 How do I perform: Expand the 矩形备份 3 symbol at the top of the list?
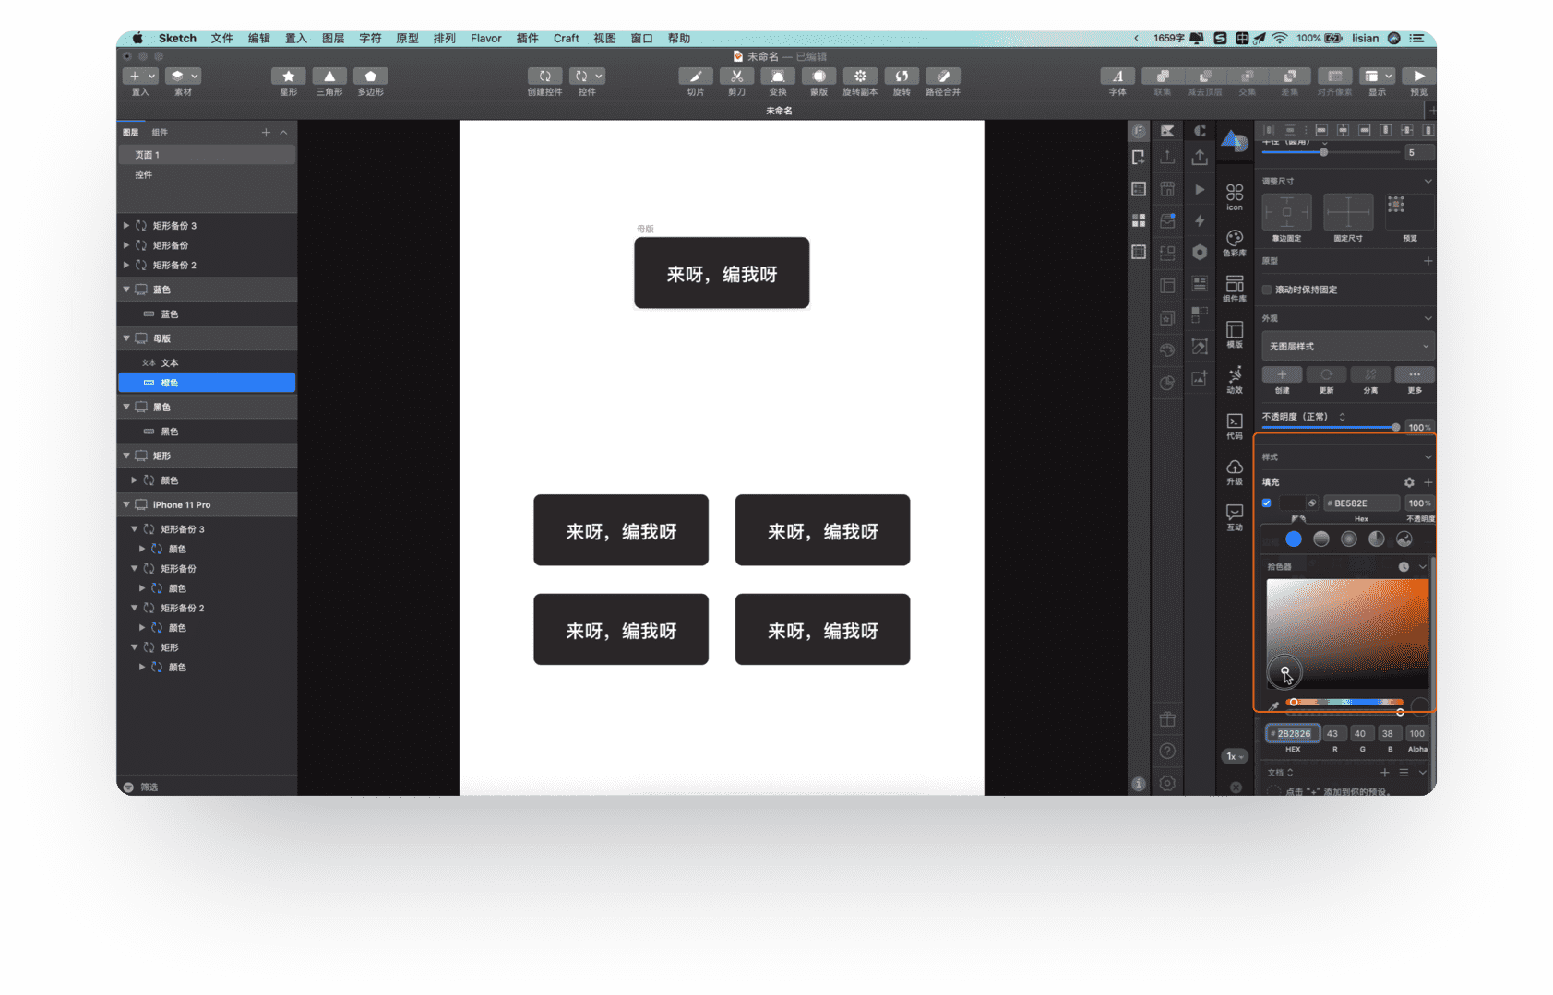pos(126,225)
